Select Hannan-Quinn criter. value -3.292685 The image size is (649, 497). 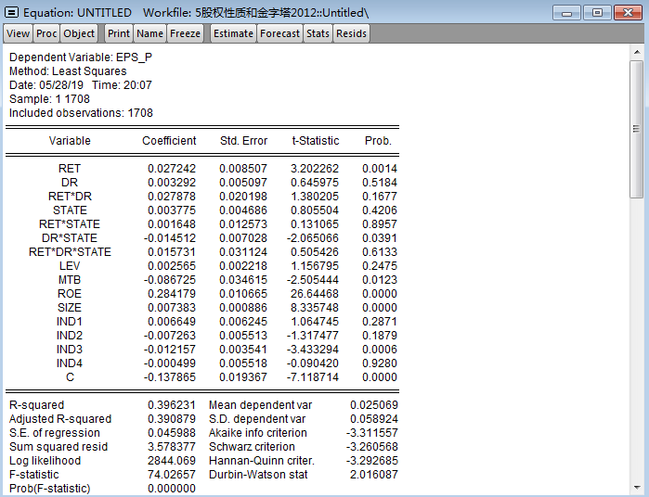(372, 461)
